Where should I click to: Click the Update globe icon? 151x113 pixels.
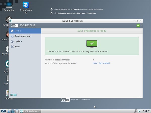click(12, 41)
